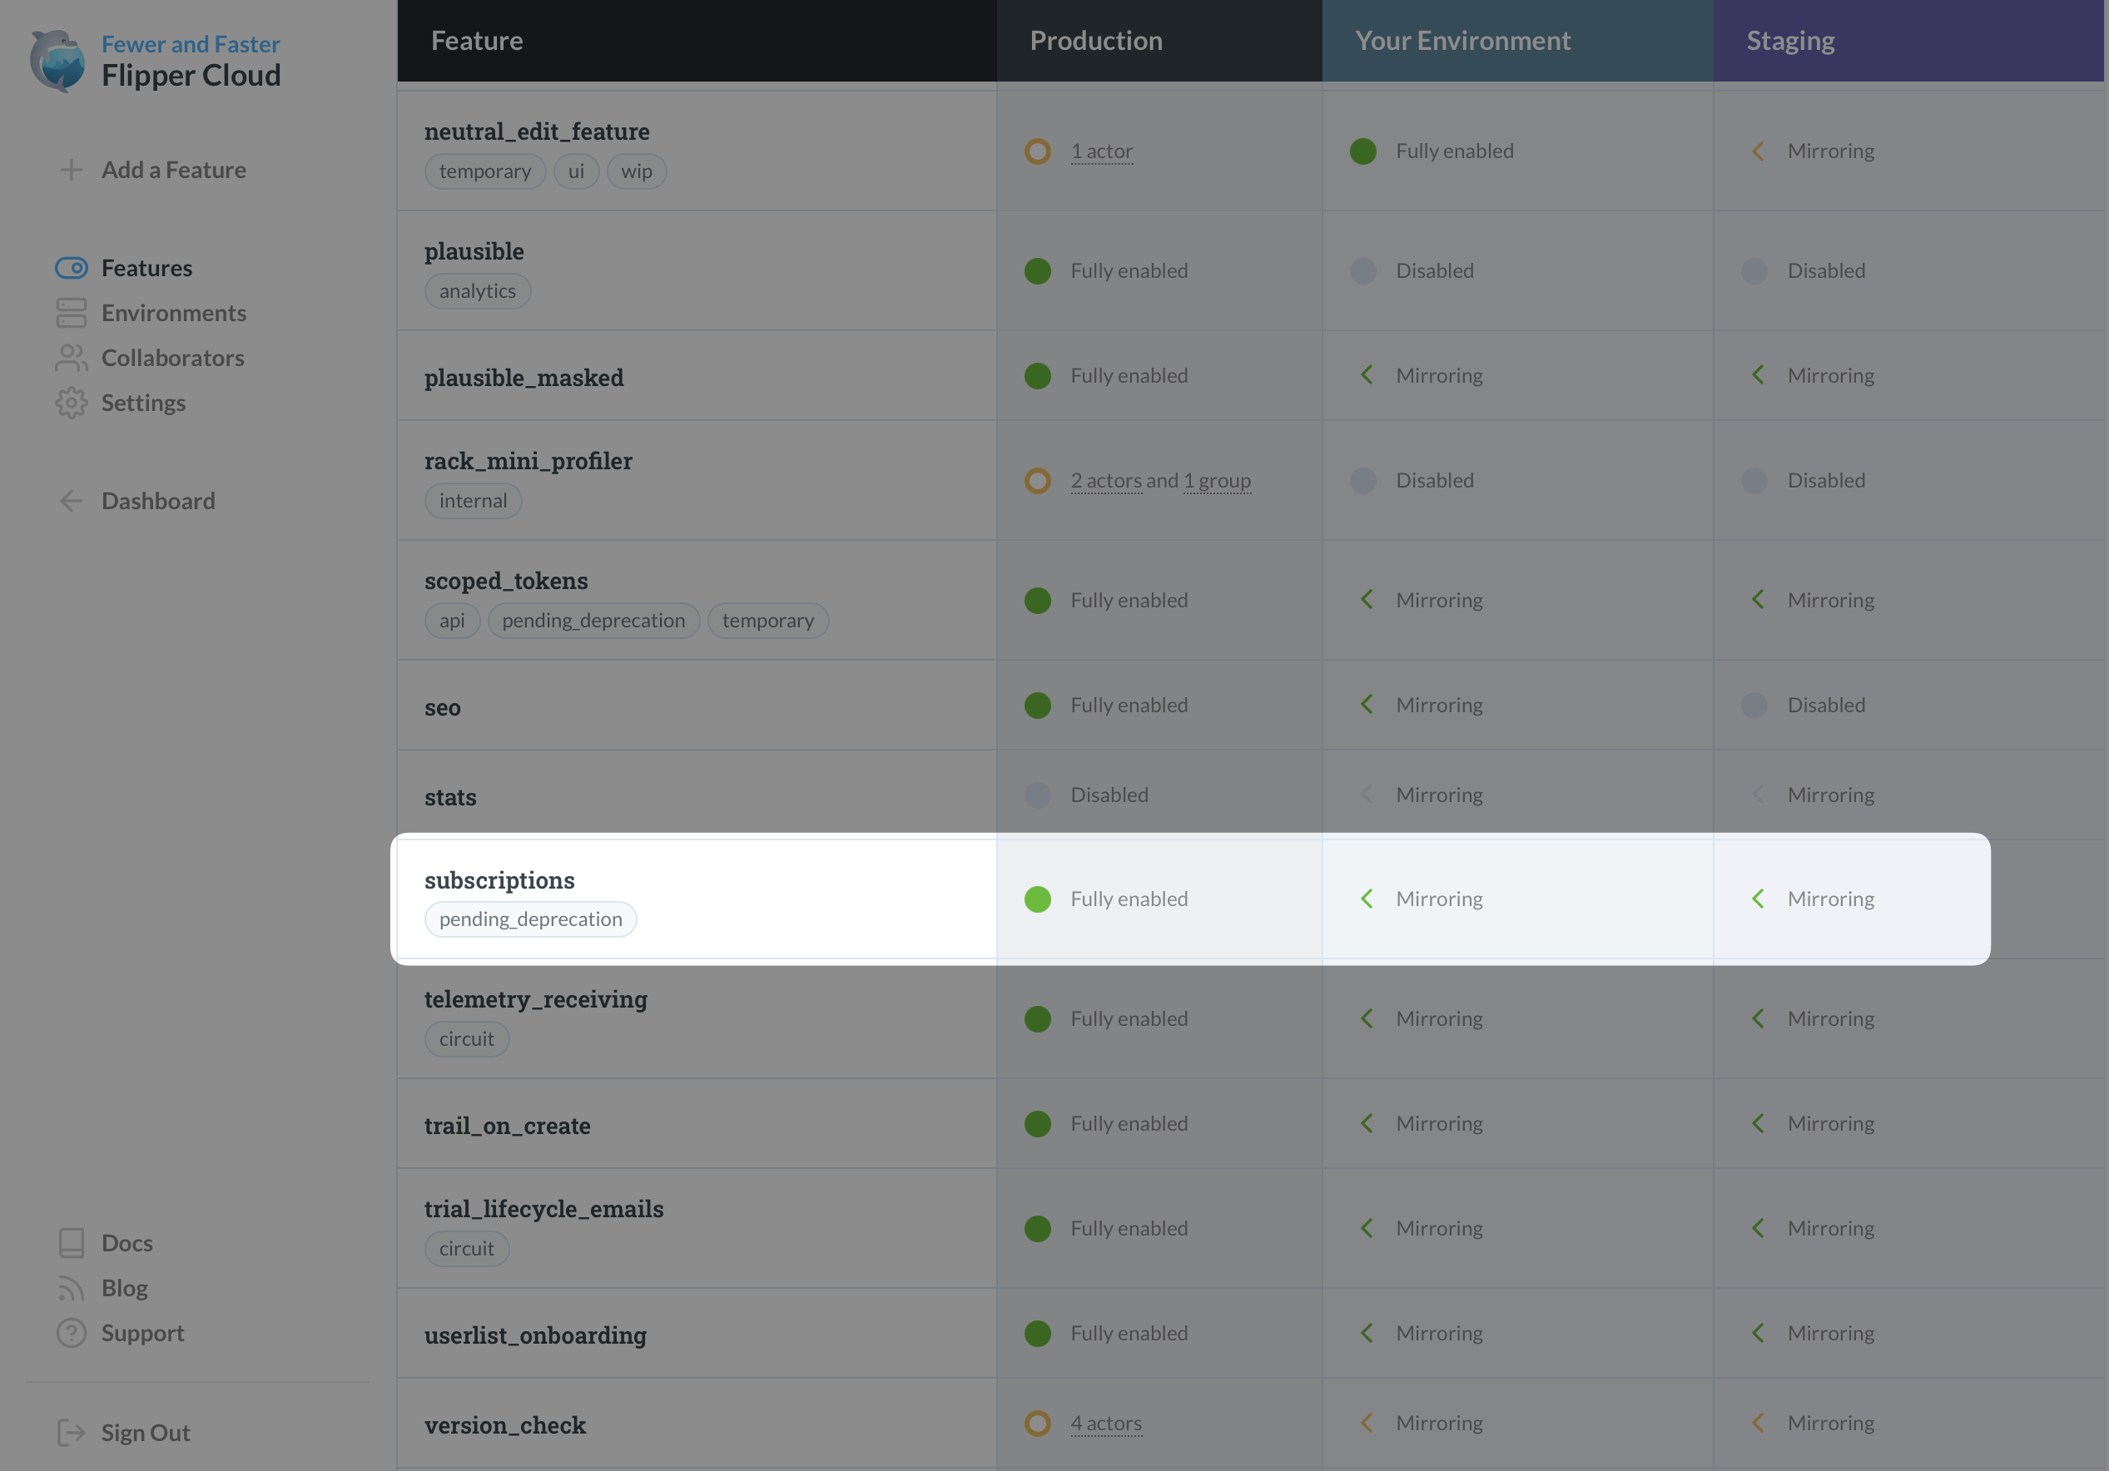Select the Environments sidebar icon
Image resolution: width=2109 pixels, height=1471 pixels.
pos(71,312)
